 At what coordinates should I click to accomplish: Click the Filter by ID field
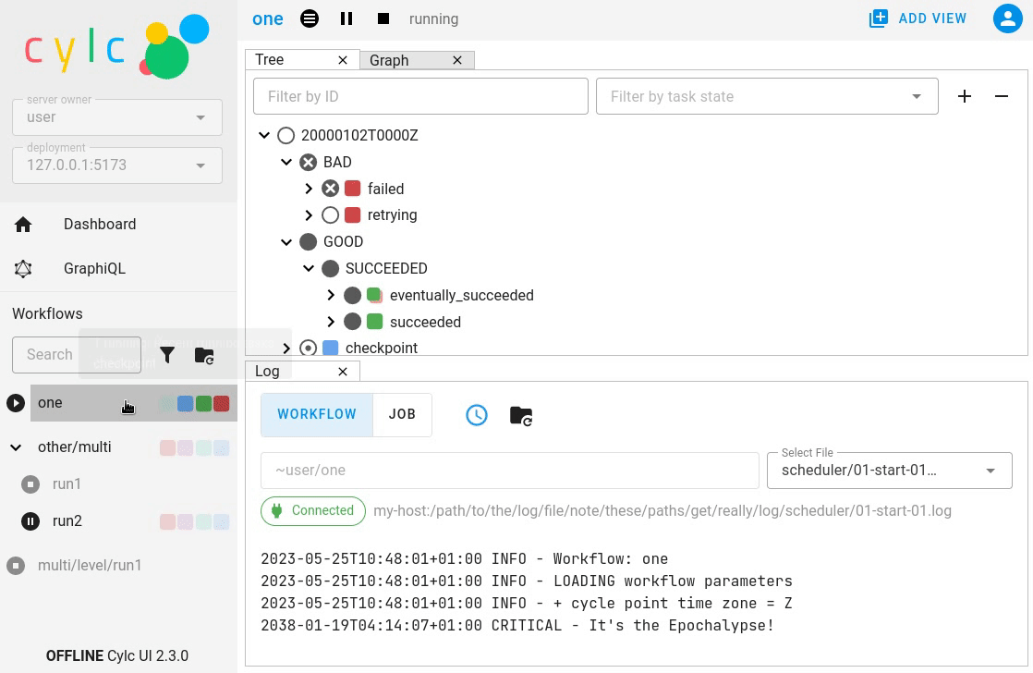coord(420,96)
